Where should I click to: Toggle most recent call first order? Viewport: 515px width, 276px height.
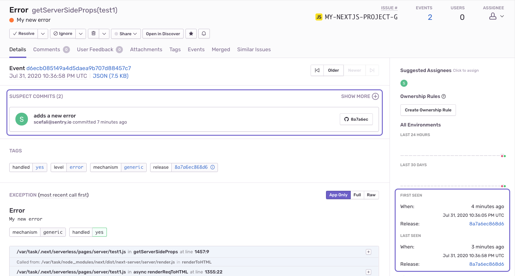point(63,195)
